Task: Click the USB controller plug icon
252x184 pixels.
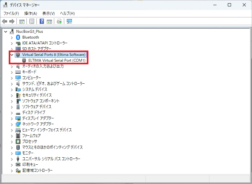Action: 18,159
